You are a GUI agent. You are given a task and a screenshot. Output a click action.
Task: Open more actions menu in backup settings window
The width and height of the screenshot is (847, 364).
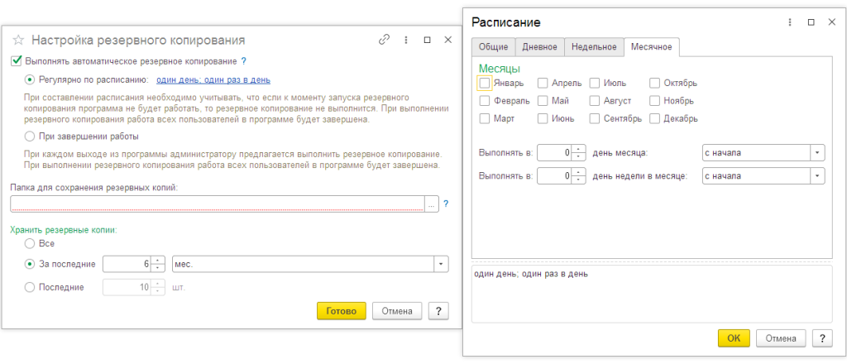click(406, 39)
